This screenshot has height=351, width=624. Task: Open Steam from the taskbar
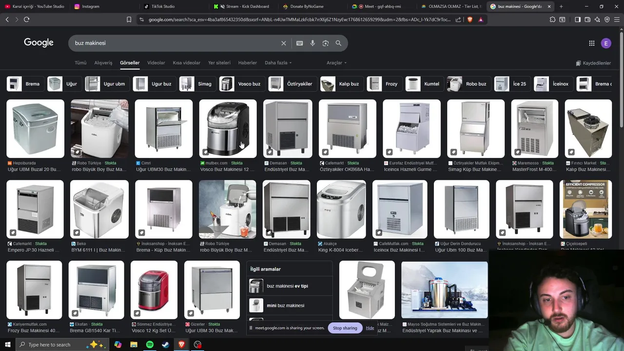[x=166, y=345]
